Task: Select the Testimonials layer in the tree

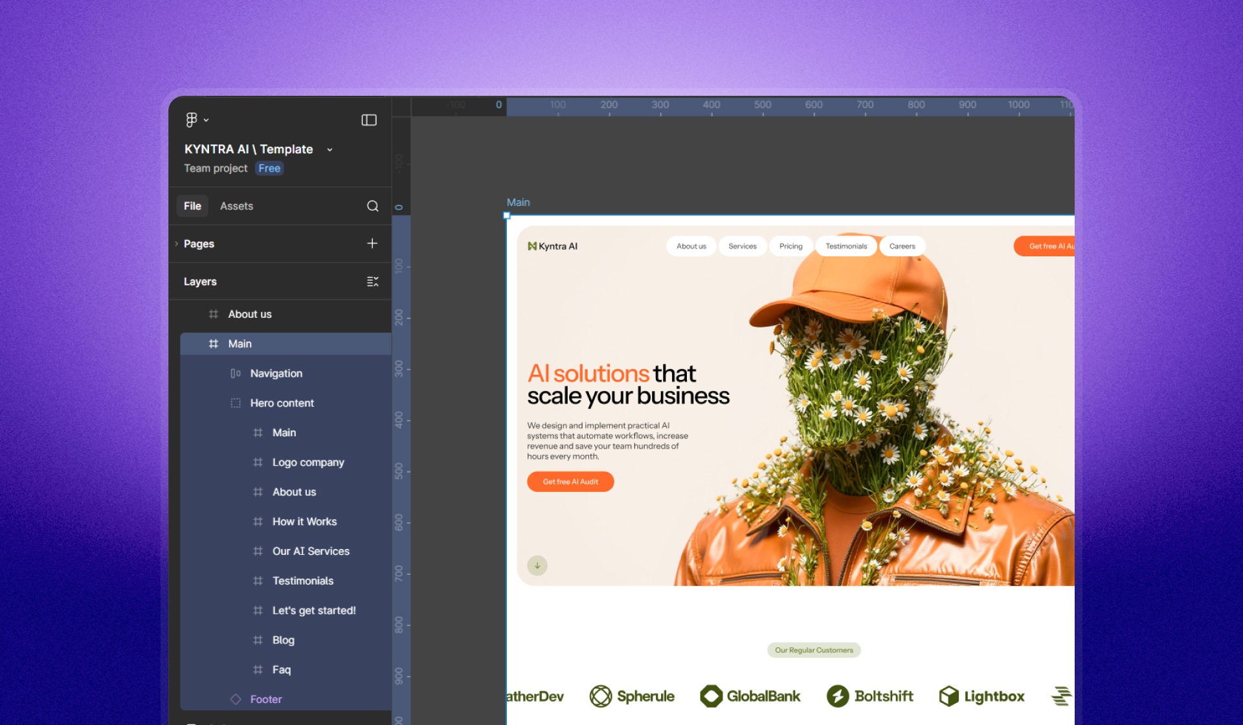Action: point(302,581)
